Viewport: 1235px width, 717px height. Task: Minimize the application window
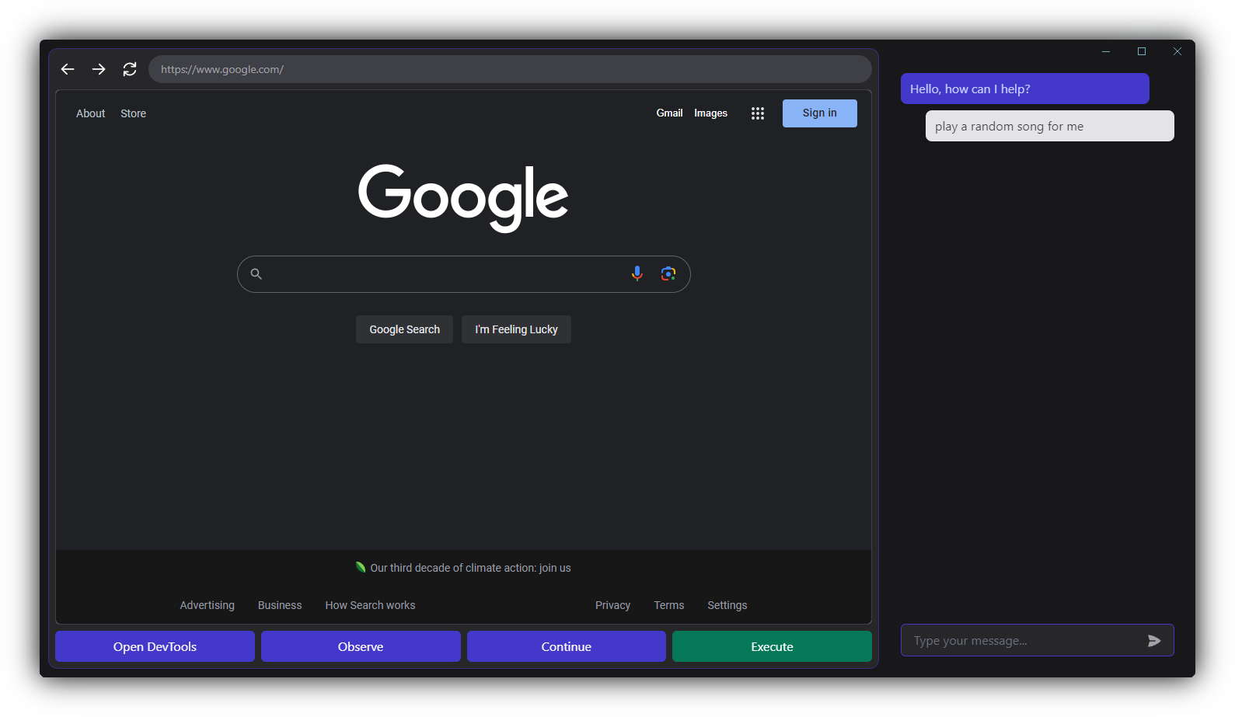1106,51
